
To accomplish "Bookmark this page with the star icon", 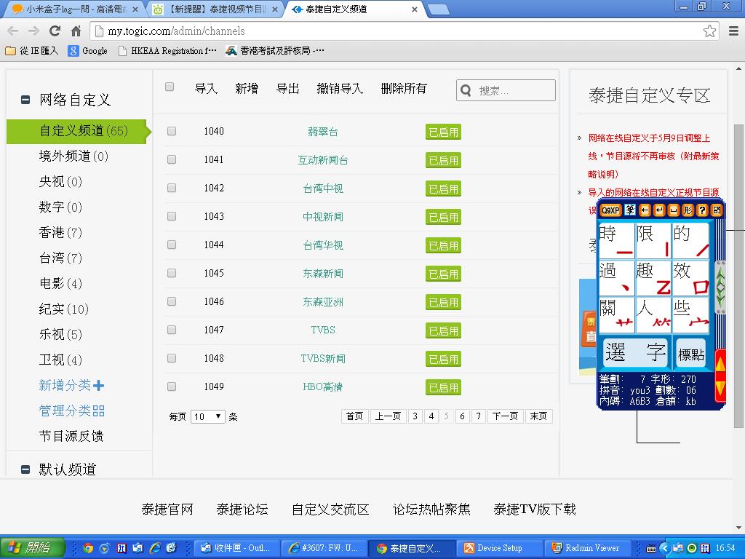I will click(709, 31).
